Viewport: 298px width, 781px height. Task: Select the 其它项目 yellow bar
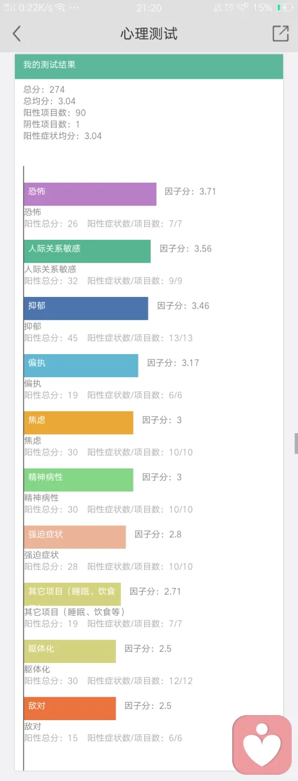[x=72, y=594]
